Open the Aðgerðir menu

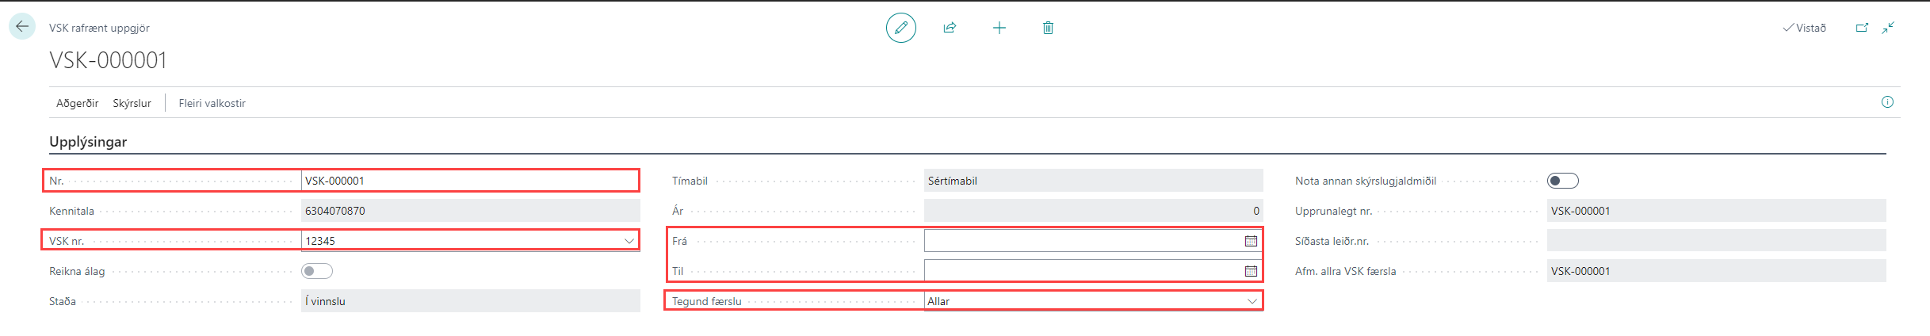pyautogui.click(x=77, y=103)
